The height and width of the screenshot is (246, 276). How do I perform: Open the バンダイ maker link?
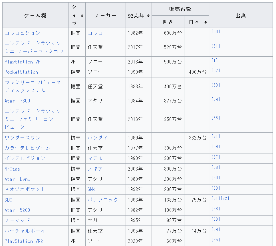pyautogui.click(x=98, y=138)
